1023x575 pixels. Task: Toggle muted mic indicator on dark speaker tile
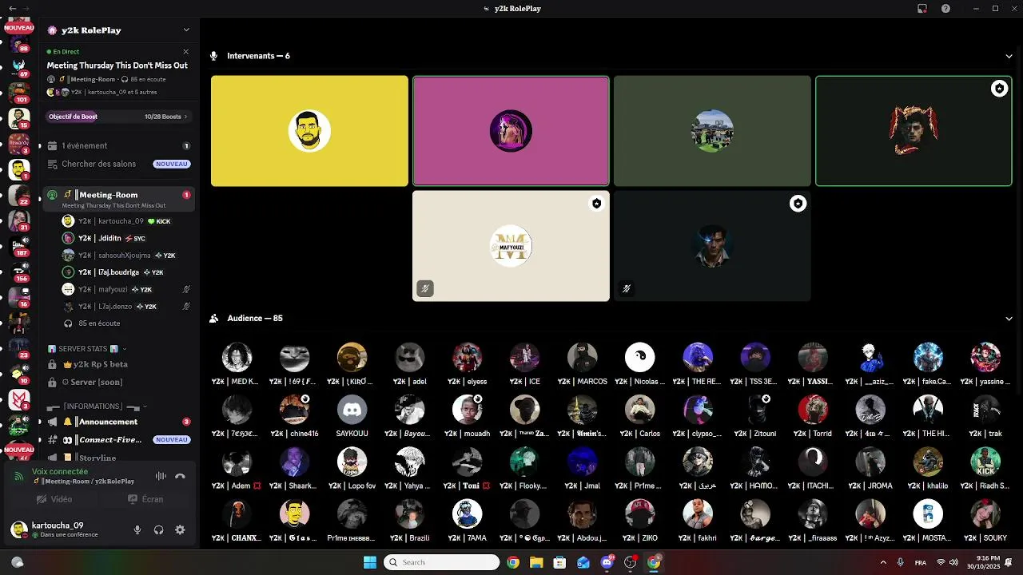(x=627, y=288)
